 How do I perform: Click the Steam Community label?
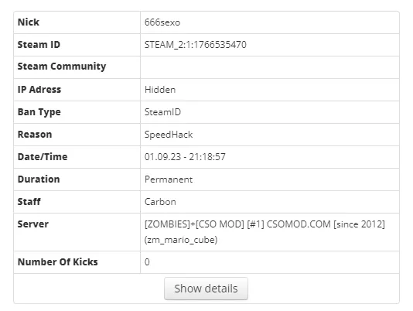(62, 67)
